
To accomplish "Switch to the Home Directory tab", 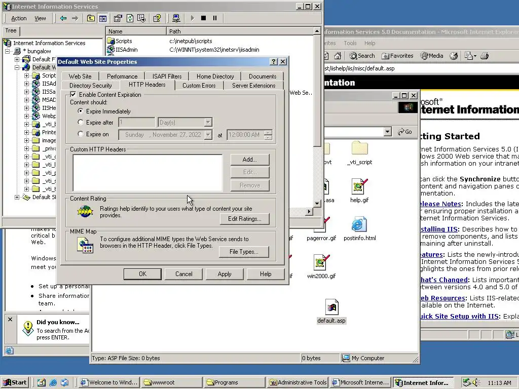I will click(215, 76).
